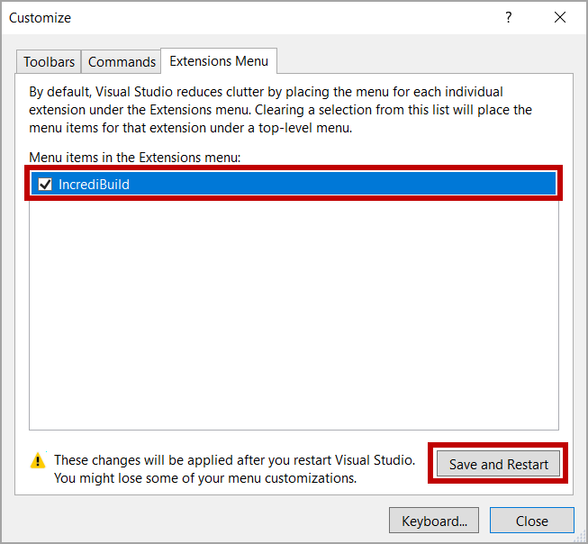The image size is (588, 544).
Task: Uncheck the IncrediBuild checkbox
Action: [45, 185]
